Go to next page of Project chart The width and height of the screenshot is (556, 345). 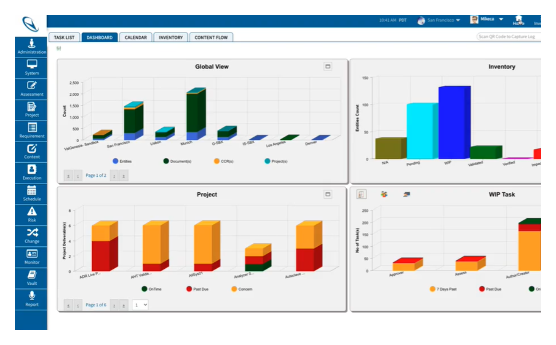(x=114, y=305)
